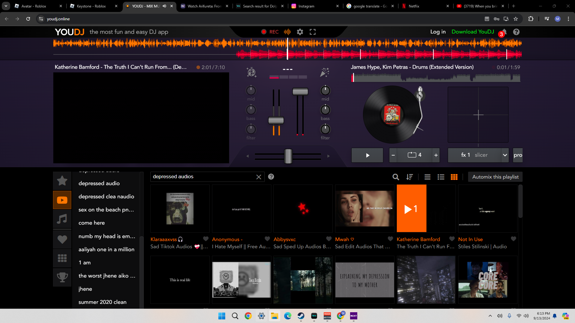The image size is (575, 323).
Task: Select 'aaliyah one in a million' search history
Action: point(106,249)
